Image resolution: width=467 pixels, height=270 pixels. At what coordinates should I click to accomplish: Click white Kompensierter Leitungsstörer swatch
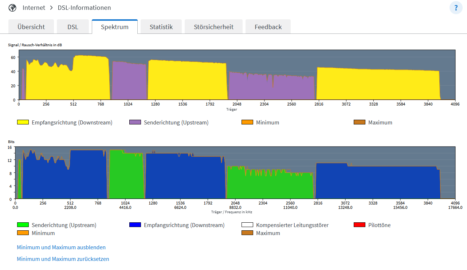point(247,225)
